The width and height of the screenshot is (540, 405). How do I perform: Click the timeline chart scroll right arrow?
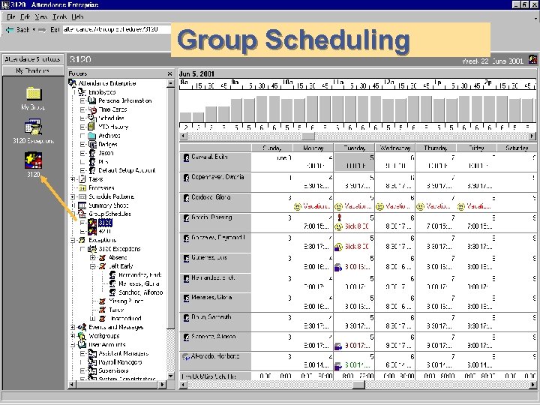pos(532,136)
